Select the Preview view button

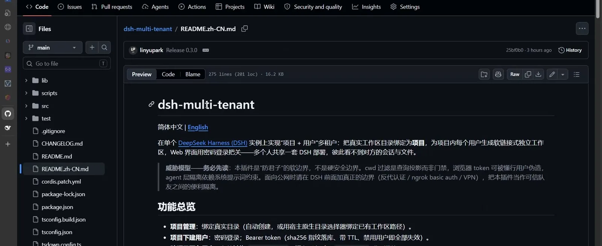coord(141,74)
